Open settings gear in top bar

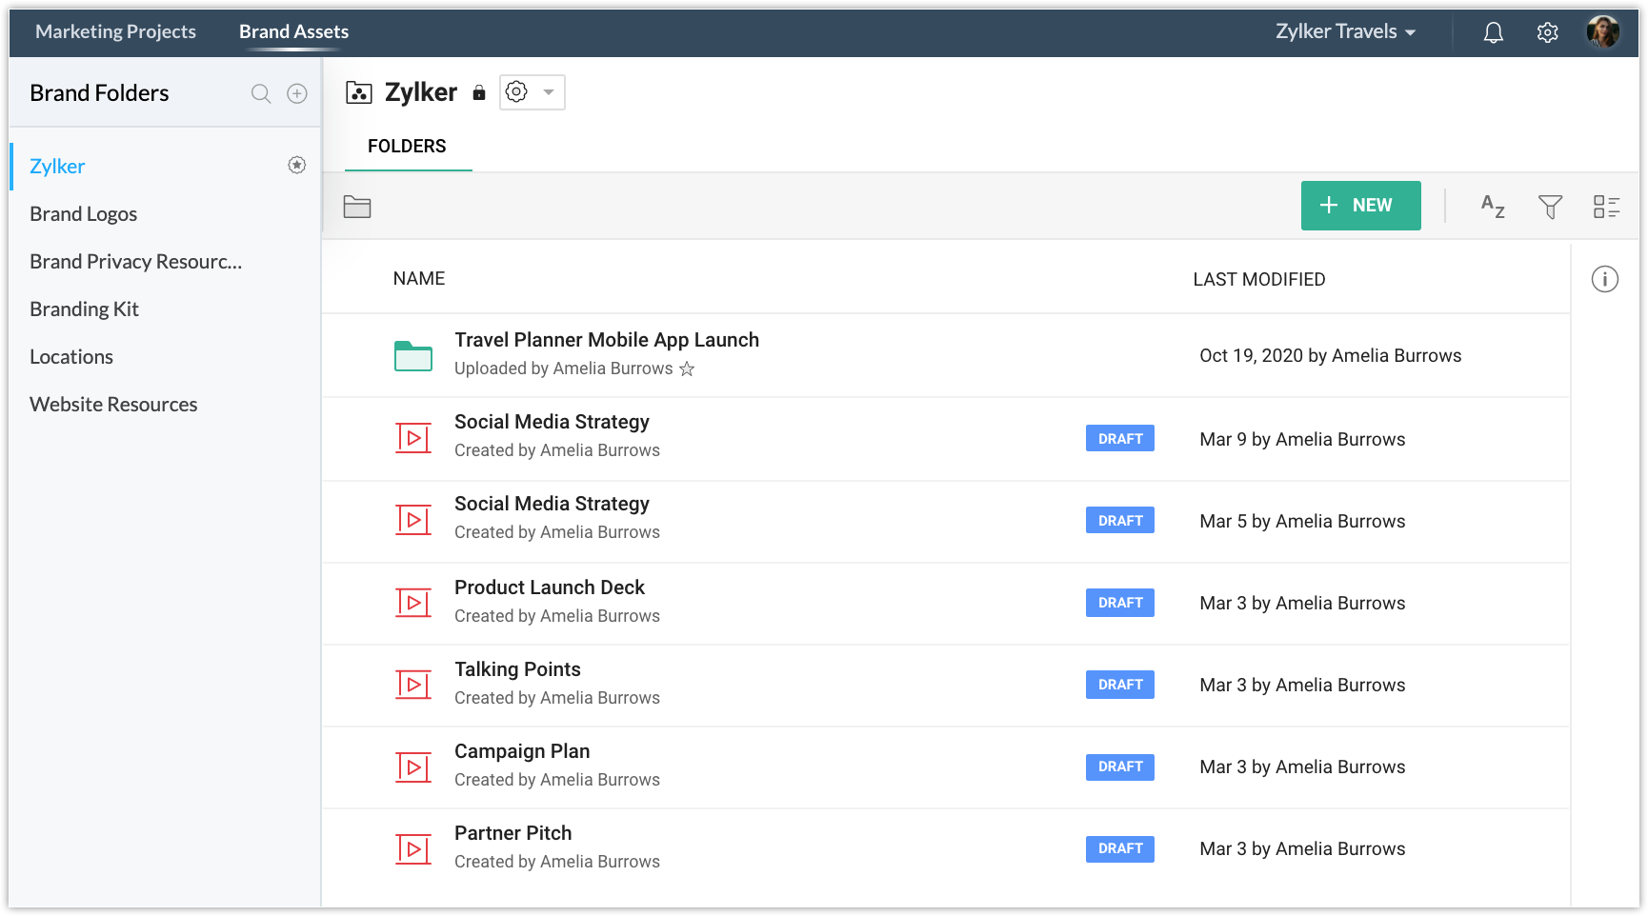[x=1547, y=32]
